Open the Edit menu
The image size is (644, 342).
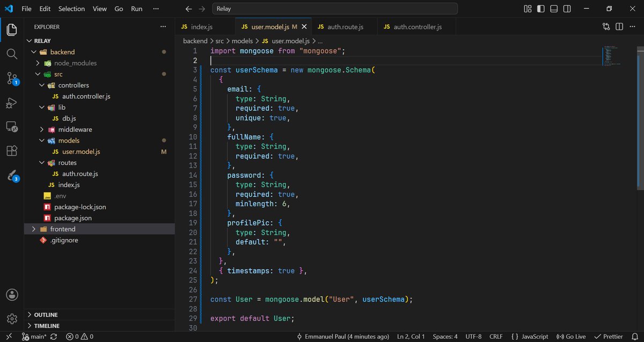45,9
